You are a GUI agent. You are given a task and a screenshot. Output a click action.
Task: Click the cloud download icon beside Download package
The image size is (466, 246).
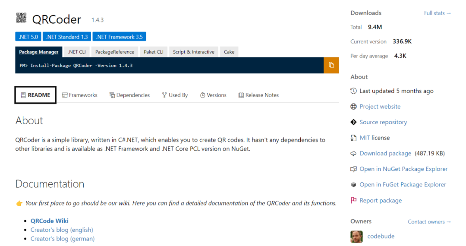tap(353, 154)
